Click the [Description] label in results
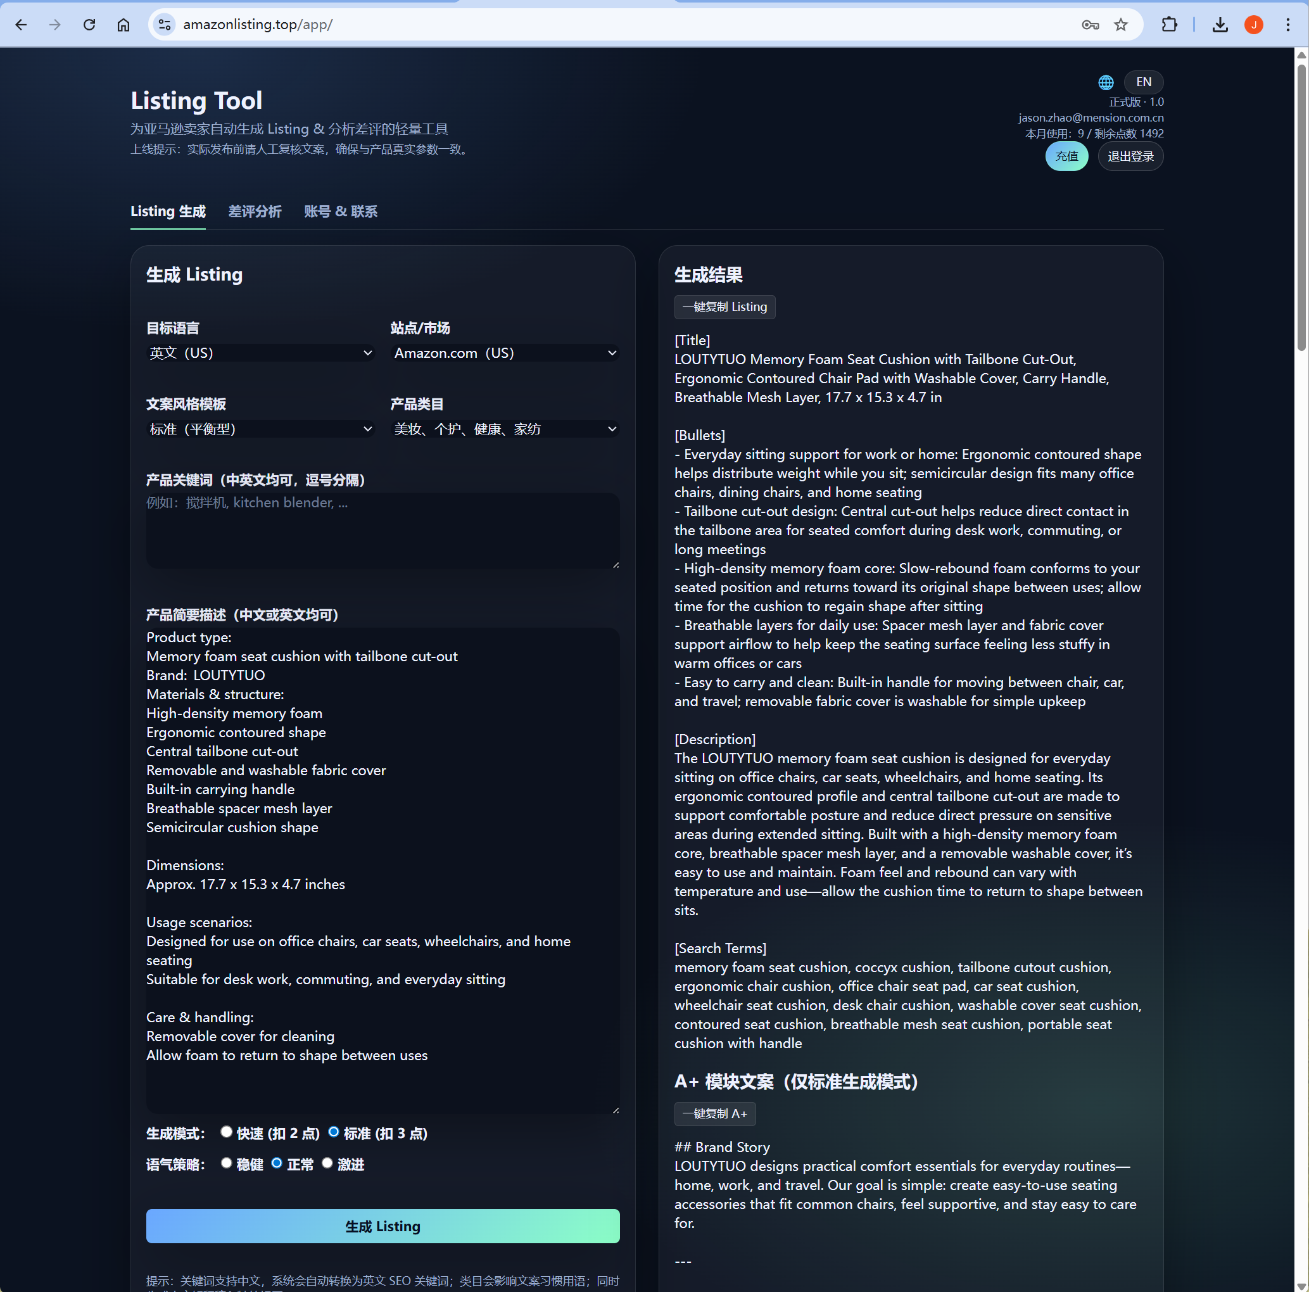 point(715,739)
